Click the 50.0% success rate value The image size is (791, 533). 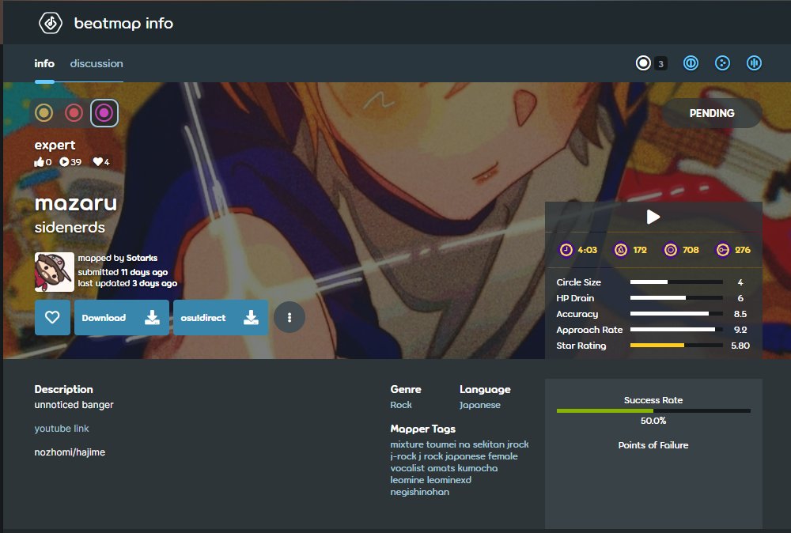(653, 421)
